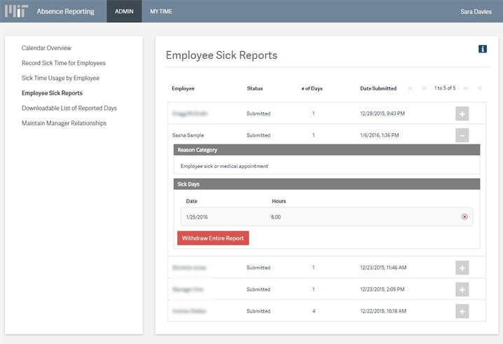Screen dimensions: 503x344
Task: Expand the 12/29/2015 report row
Action: click(x=462, y=113)
